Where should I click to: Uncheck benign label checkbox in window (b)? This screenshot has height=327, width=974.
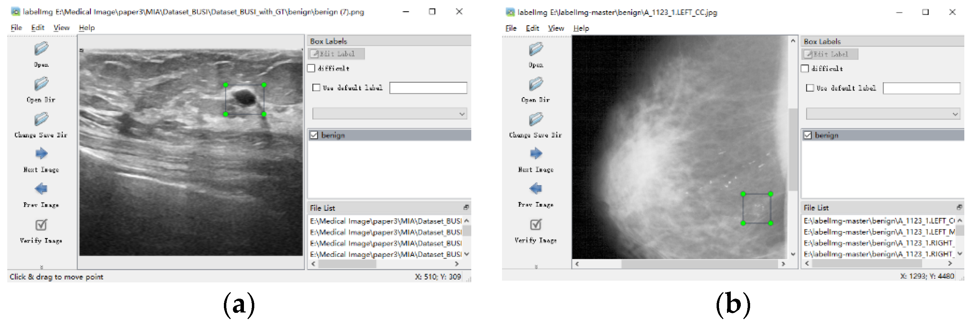[807, 135]
